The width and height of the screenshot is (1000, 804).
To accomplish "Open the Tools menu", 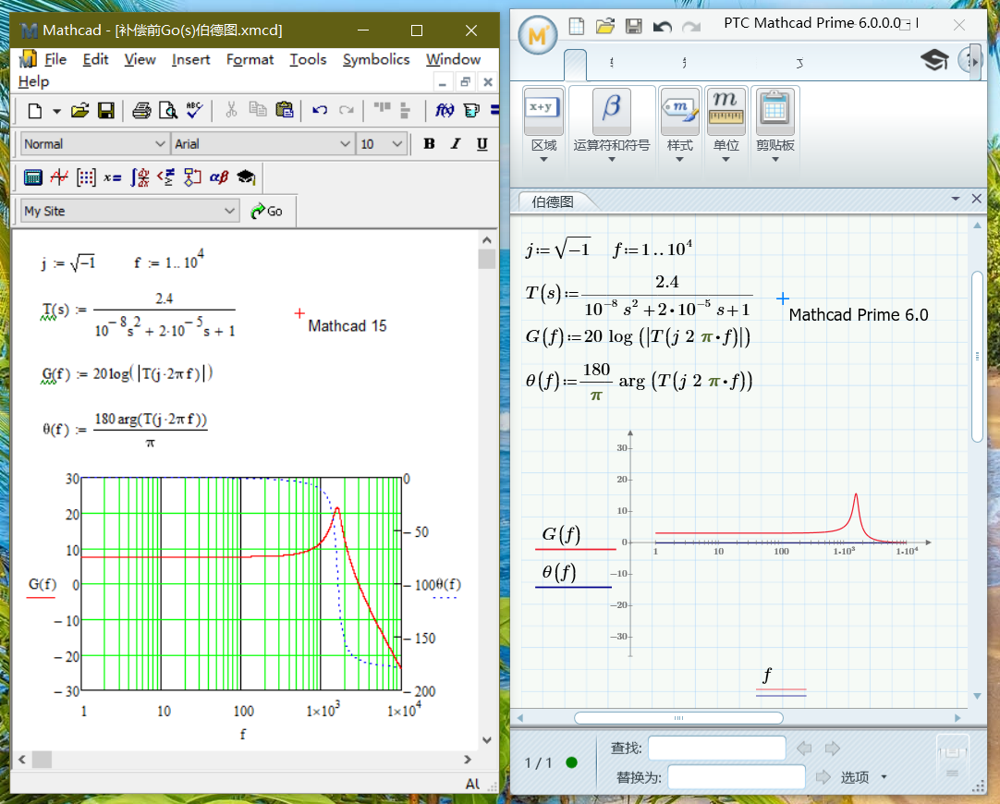I will (x=308, y=59).
